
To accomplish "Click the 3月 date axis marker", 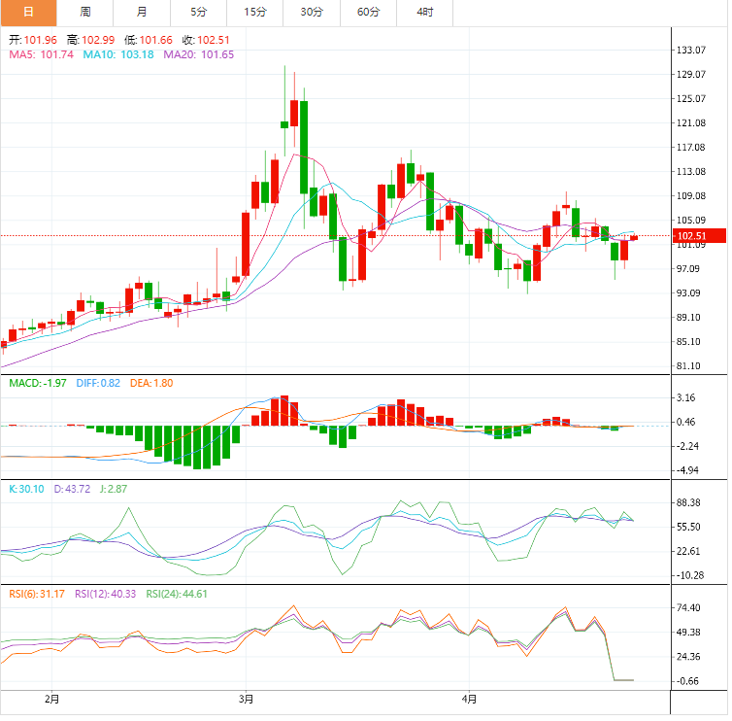I will [x=246, y=700].
